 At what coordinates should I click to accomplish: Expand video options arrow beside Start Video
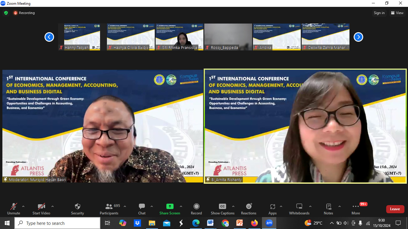coord(53,206)
